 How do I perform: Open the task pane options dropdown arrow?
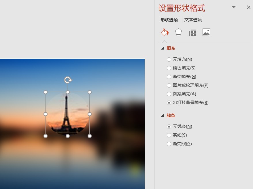pyautogui.click(x=234, y=7)
